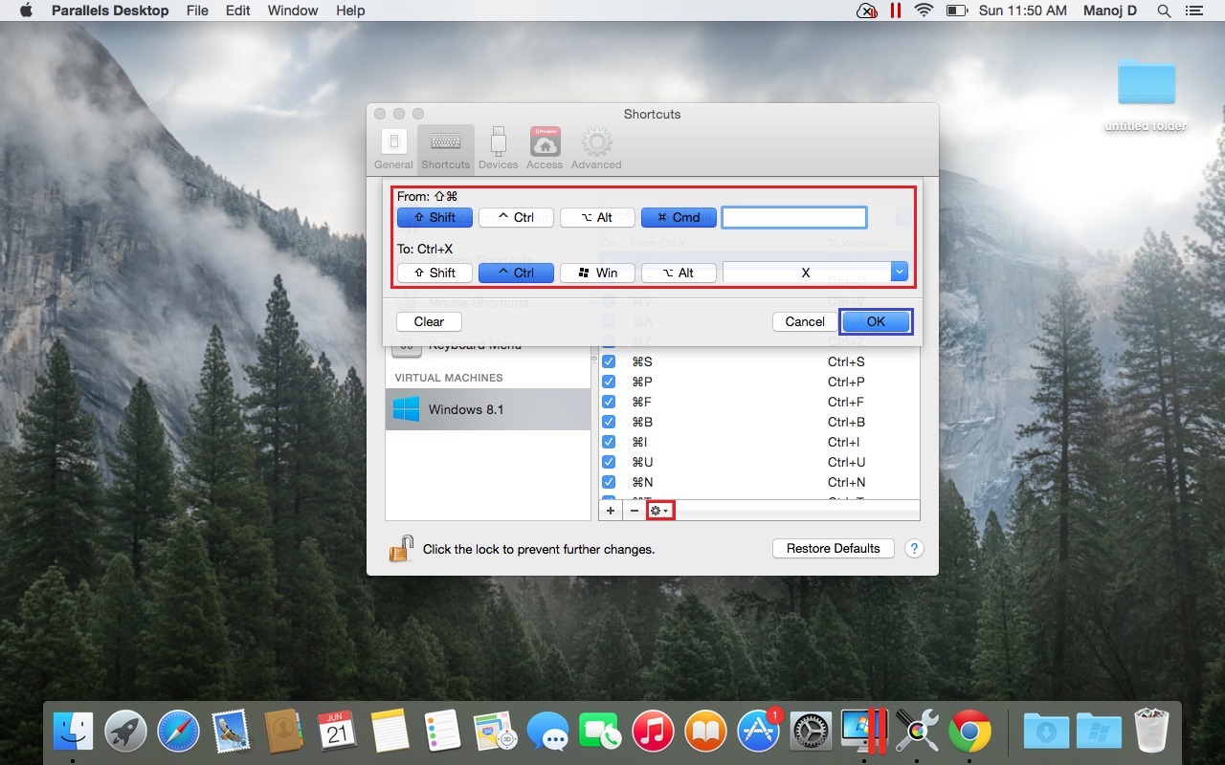This screenshot has width=1225, height=765.
Task: Toggle Shift modifier in the From row
Action: pos(434,218)
